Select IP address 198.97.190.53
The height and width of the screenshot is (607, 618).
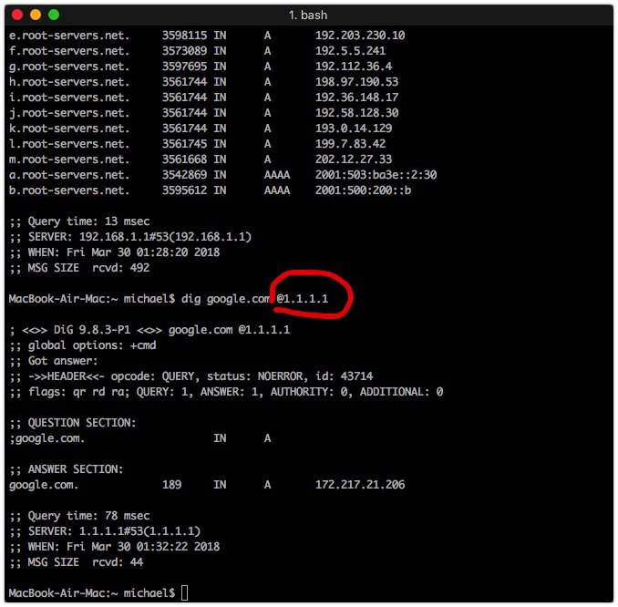coord(356,82)
